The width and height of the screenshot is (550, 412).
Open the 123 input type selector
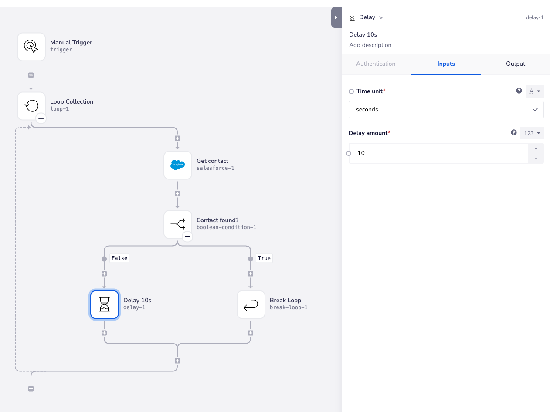(532, 133)
